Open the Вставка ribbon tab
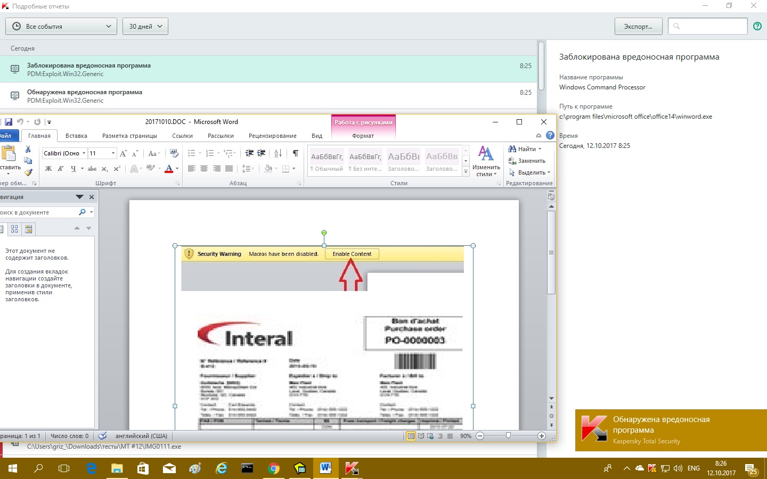 coord(76,136)
